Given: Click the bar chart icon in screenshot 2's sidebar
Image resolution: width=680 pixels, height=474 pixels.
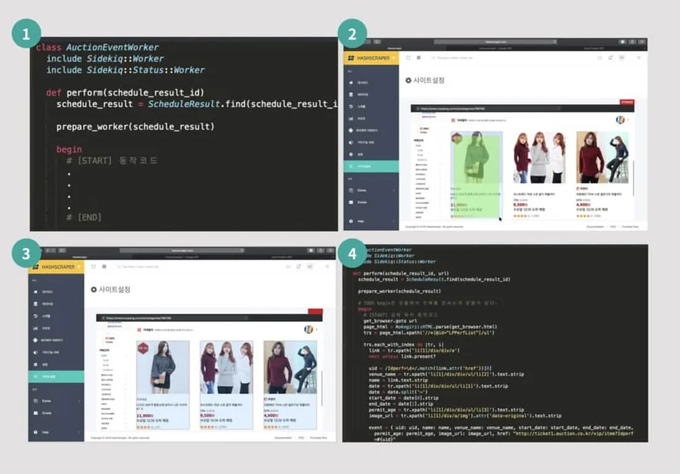Looking at the screenshot, I should [x=351, y=118].
